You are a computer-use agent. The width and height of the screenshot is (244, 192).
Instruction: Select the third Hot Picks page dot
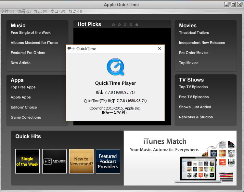125,25
